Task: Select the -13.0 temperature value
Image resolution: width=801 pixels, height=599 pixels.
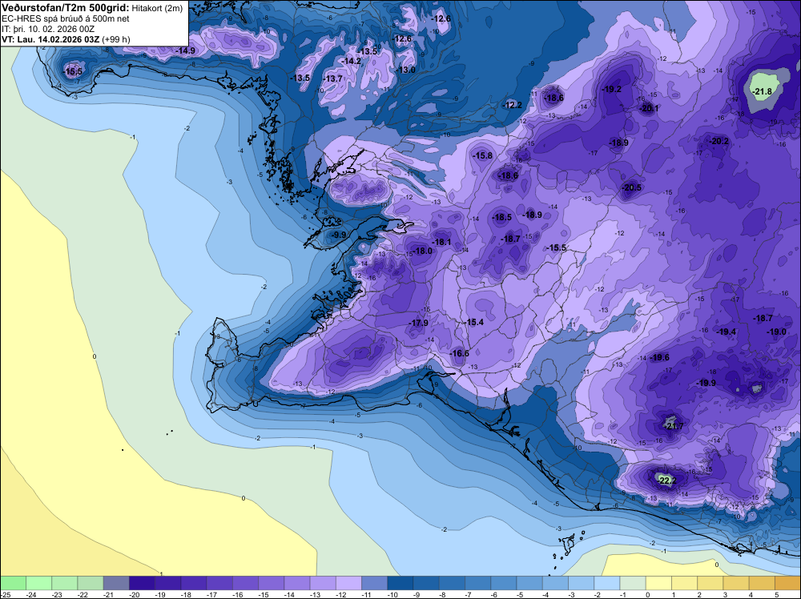Action: (406, 70)
